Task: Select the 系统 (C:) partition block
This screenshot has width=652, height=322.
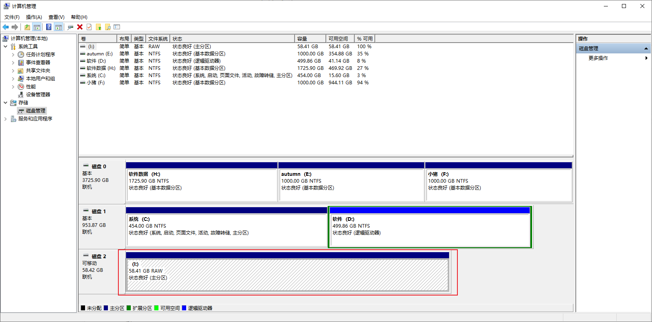Action: point(227,227)
